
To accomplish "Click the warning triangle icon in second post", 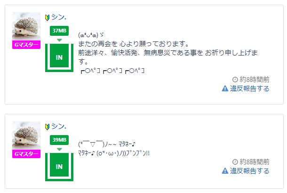I will (225, 171).
